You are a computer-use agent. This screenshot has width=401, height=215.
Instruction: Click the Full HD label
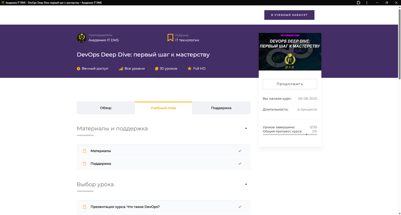click(x=199, y=68)
